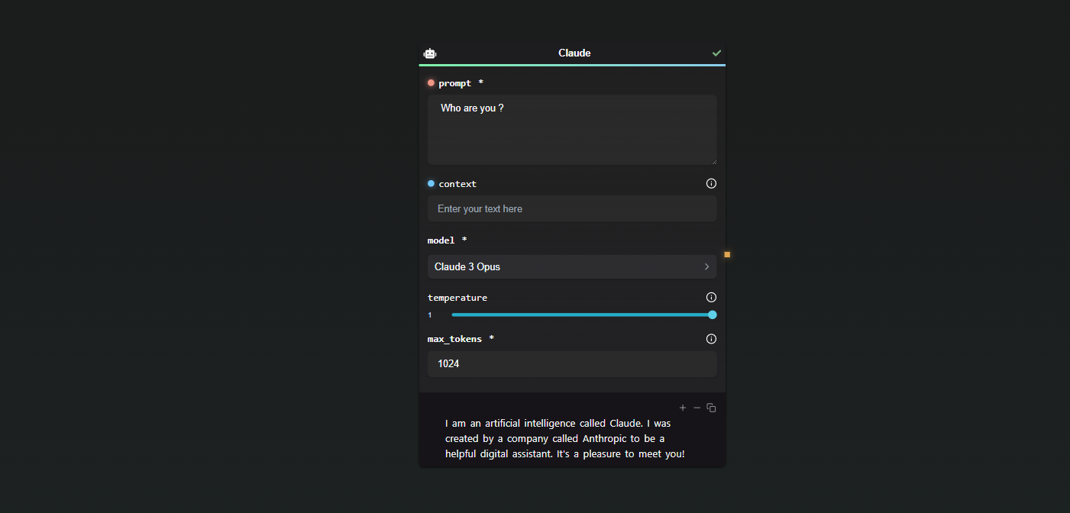Viewport: 1070px width, 513px height.
Task: Click the temperature info icon
Action: click(711, 298)
